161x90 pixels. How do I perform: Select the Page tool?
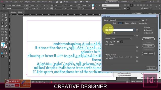3,17
